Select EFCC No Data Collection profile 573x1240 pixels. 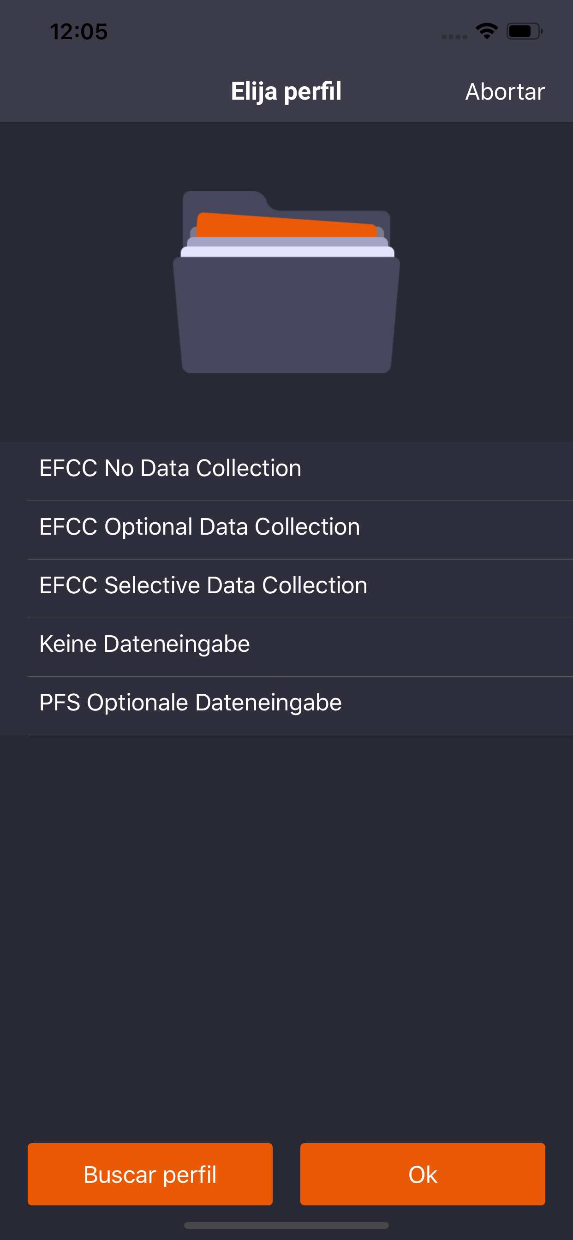click(170, 468)
